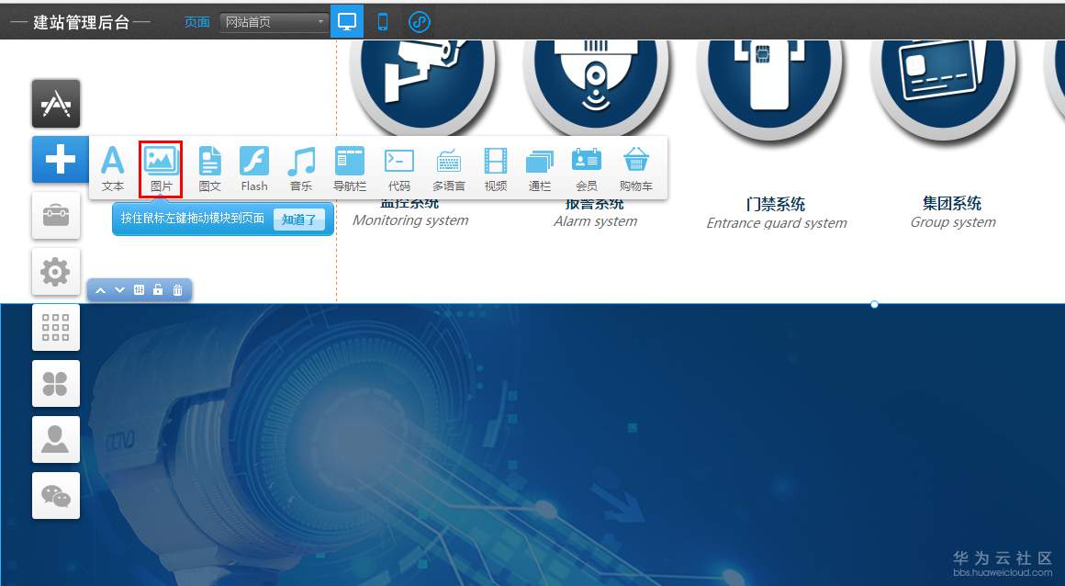Switch to desktop monitor preview
The image size is (1065, 586).
pyautogui.click(x=347, y=21)
